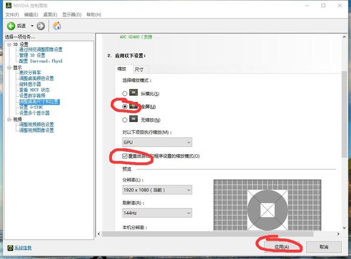Open 管理 3D 设置 in tree
Screen dimensions: 351x259
pyautogui.click(x=32, y=55)
